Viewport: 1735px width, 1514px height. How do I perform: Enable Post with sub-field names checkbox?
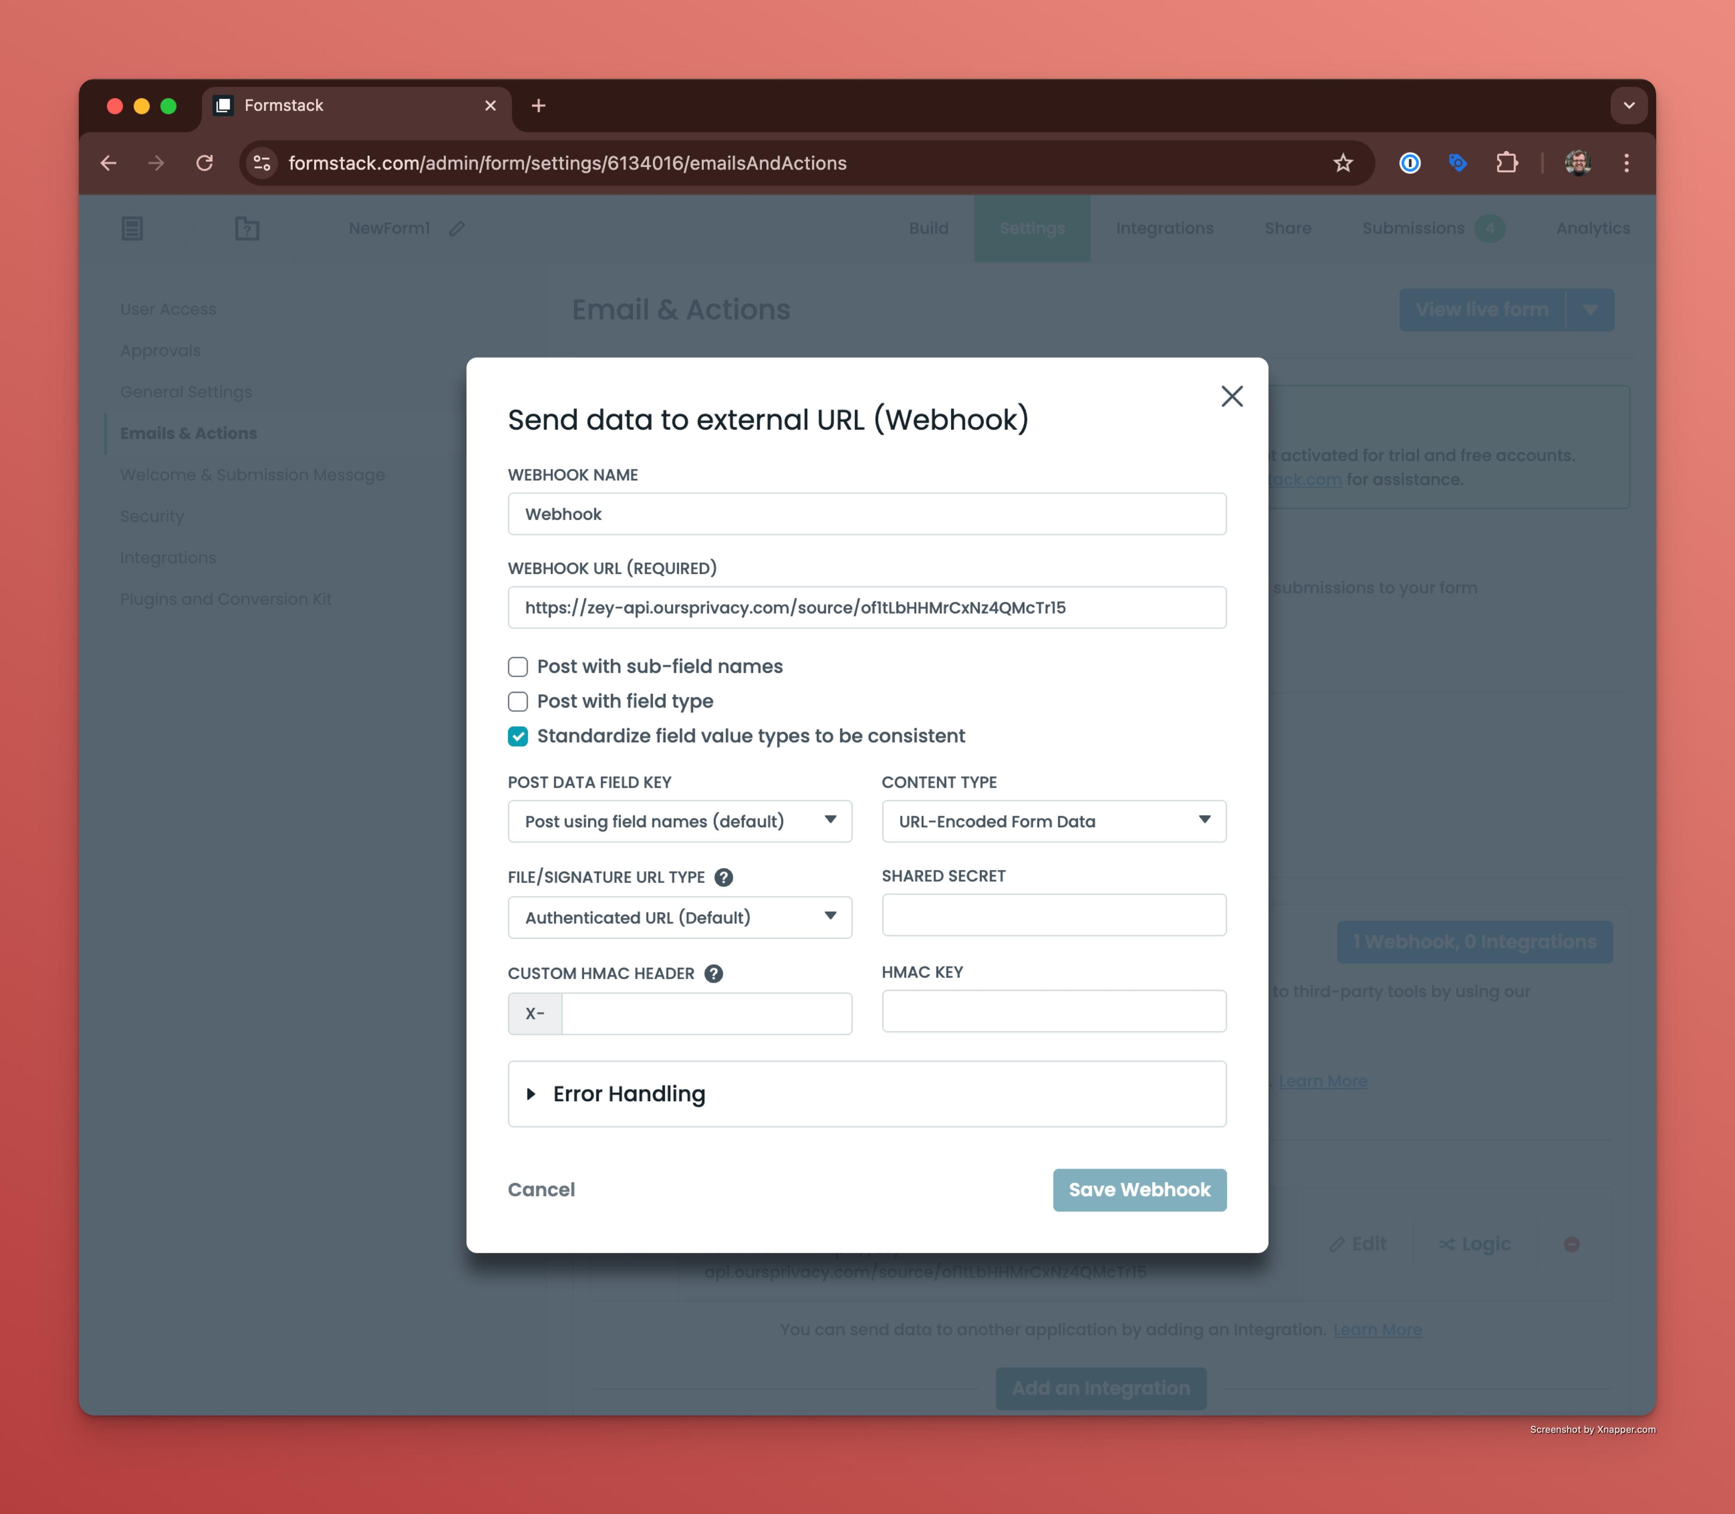click(518, 666)
